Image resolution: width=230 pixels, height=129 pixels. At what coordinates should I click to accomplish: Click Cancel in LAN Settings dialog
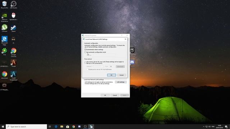[x=121, y=75]
